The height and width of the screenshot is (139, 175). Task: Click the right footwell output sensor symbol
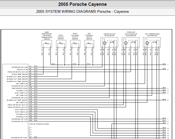(75, 43)
